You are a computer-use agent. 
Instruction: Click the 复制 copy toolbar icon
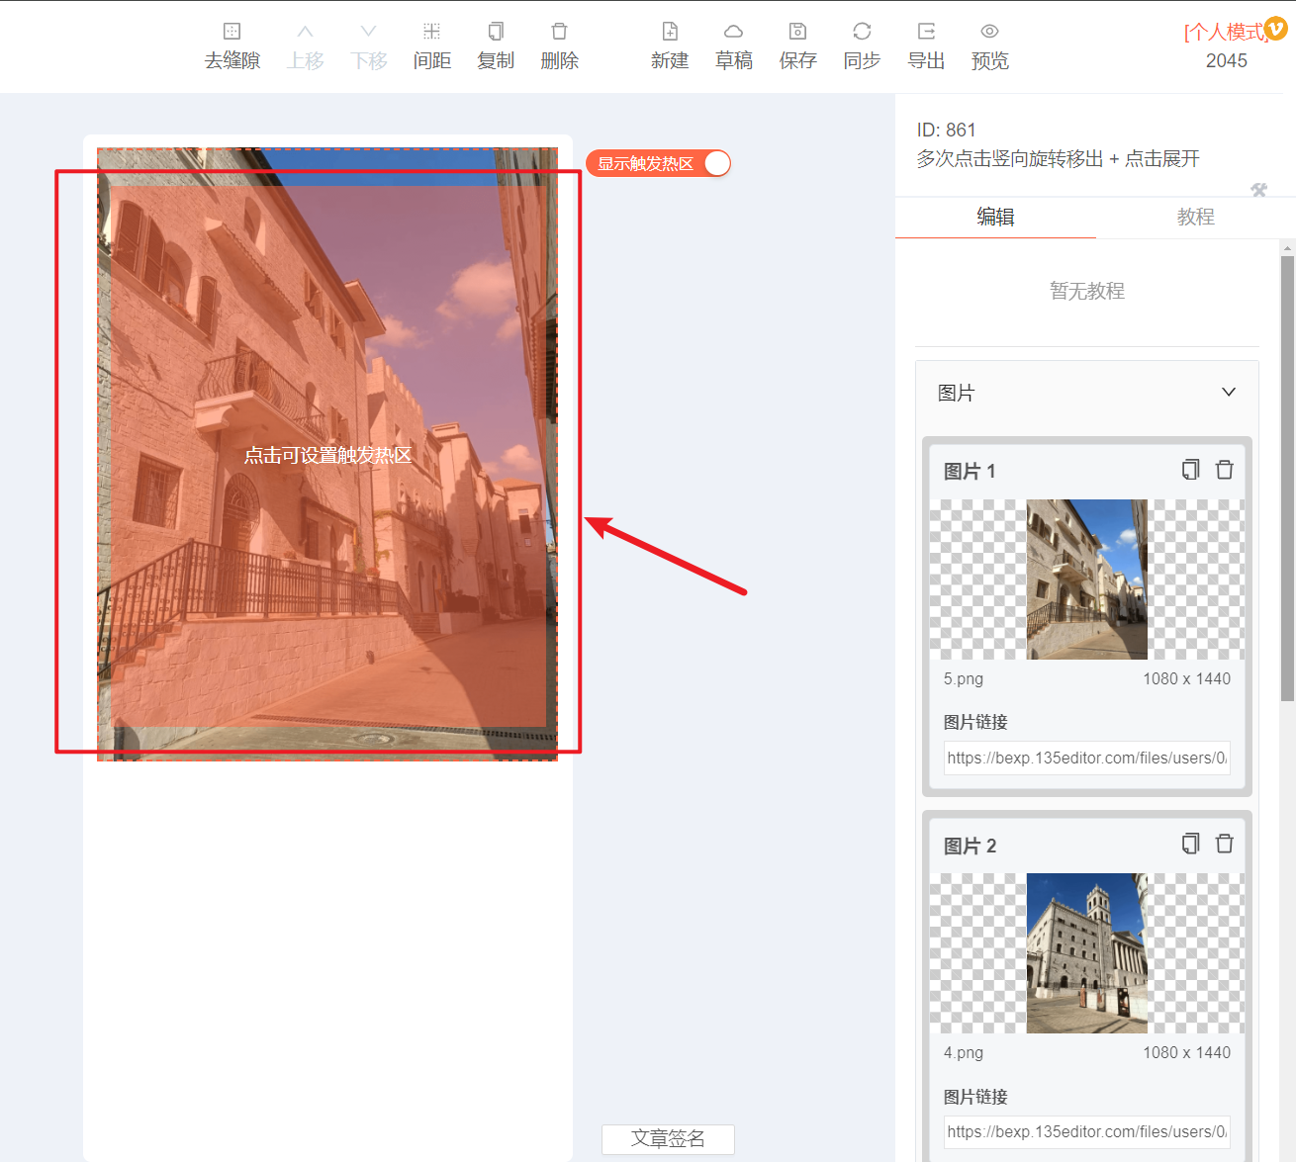[x=496, y=32]
